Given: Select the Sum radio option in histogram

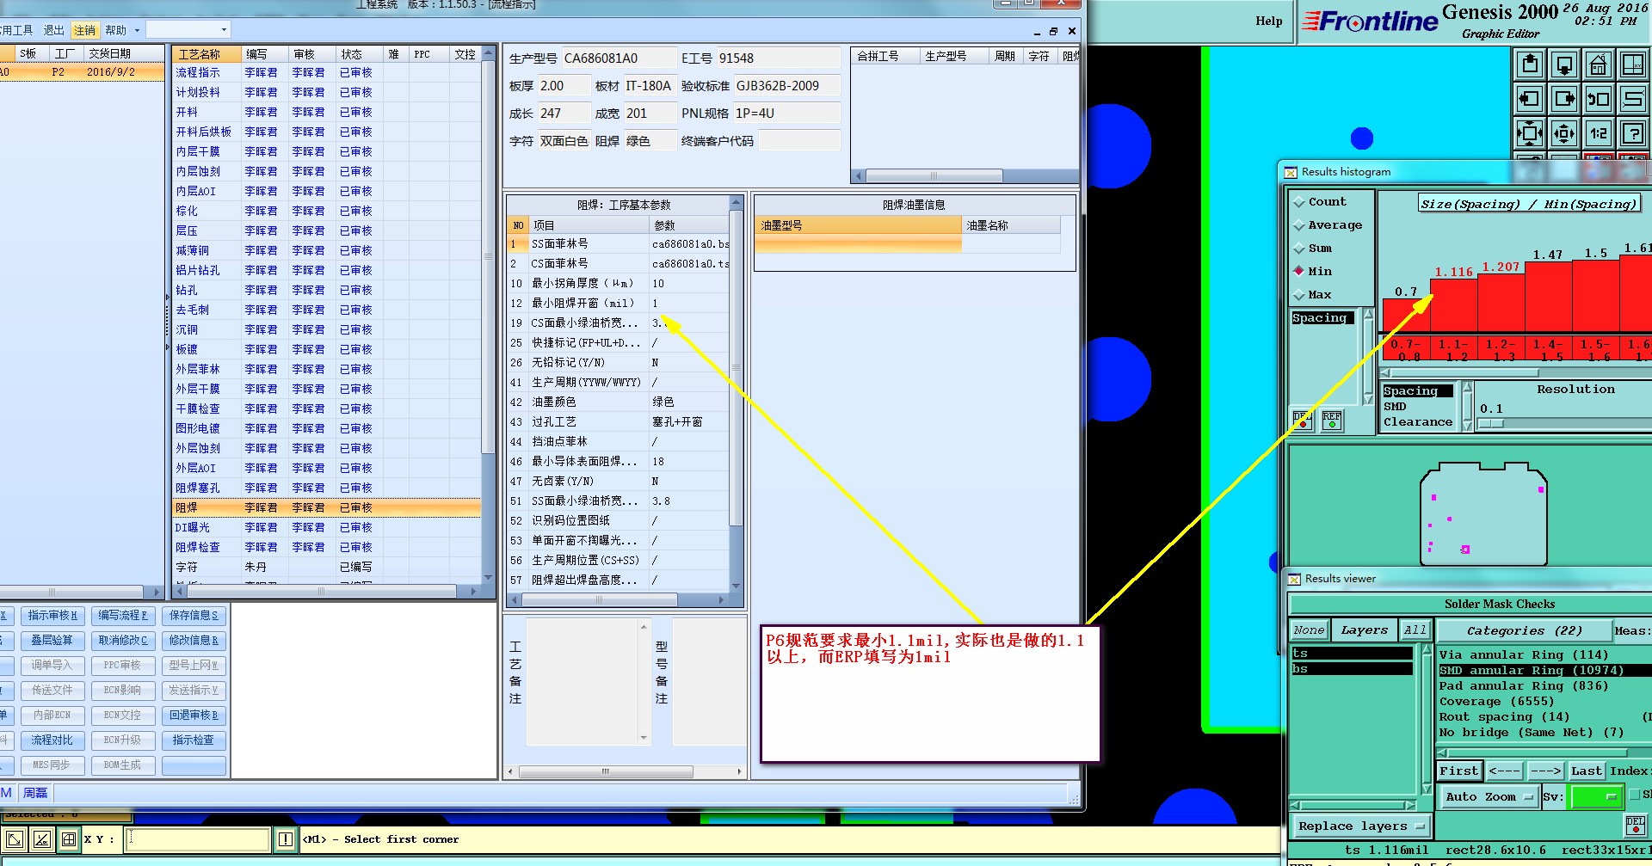Looking at the screenshot, I should (1299, 249).
